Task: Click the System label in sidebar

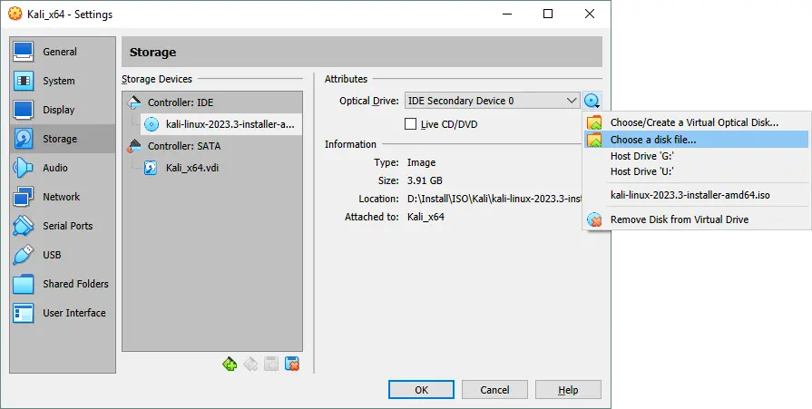Action: tap(58, 81)
